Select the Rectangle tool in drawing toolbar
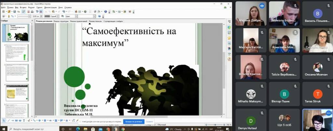Screen dimensions: 333x131 tap(16, 120)
